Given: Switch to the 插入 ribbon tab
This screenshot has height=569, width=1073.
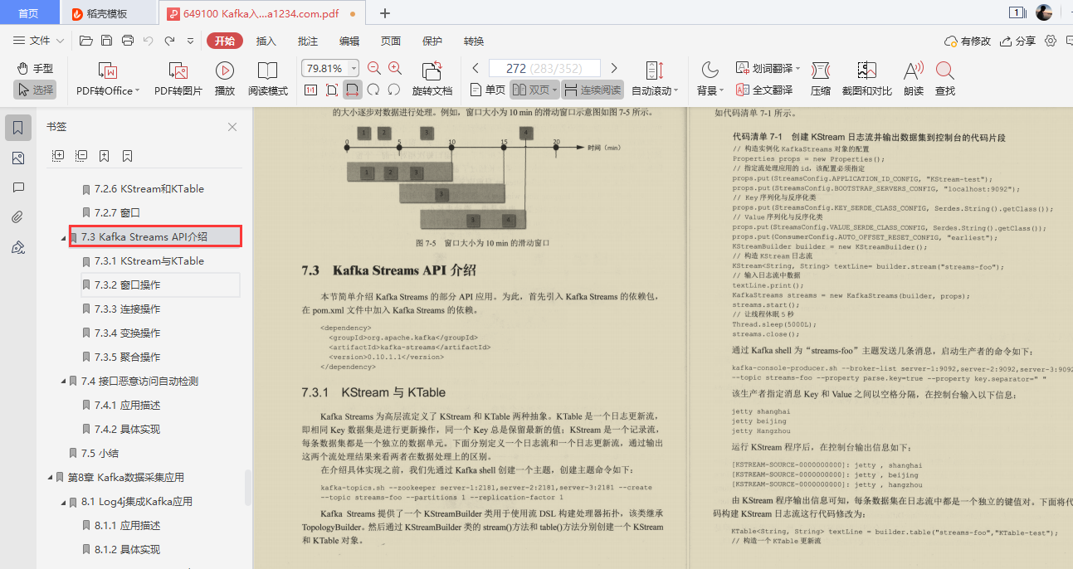Looking at the screenshot, I should (265, 41).
